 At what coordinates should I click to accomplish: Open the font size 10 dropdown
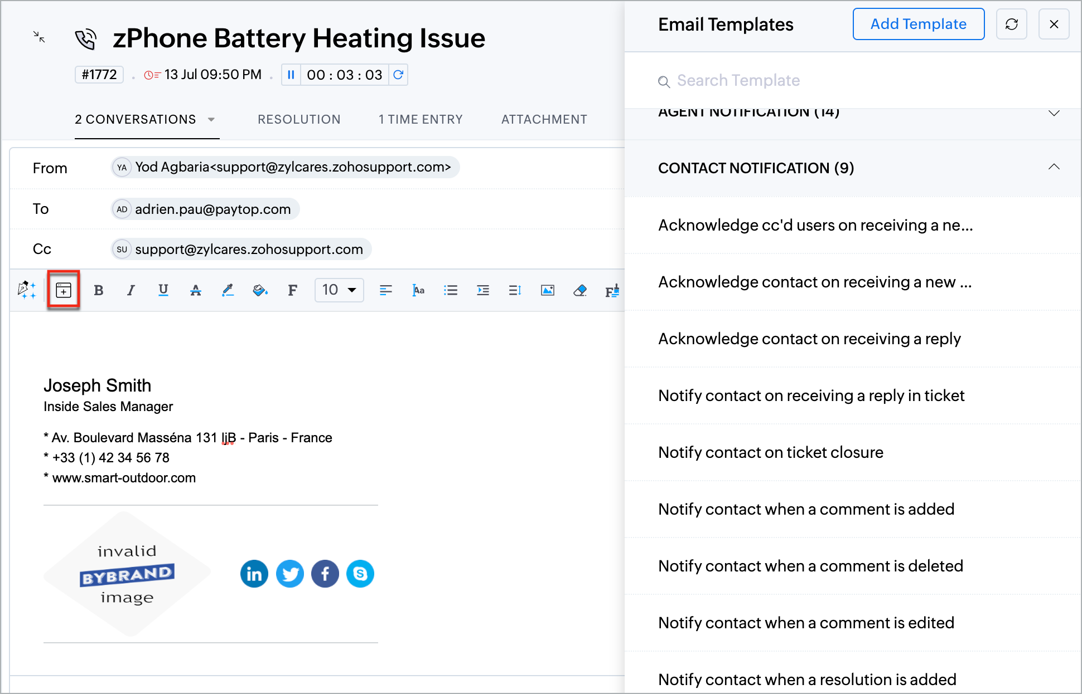(339, 290)
